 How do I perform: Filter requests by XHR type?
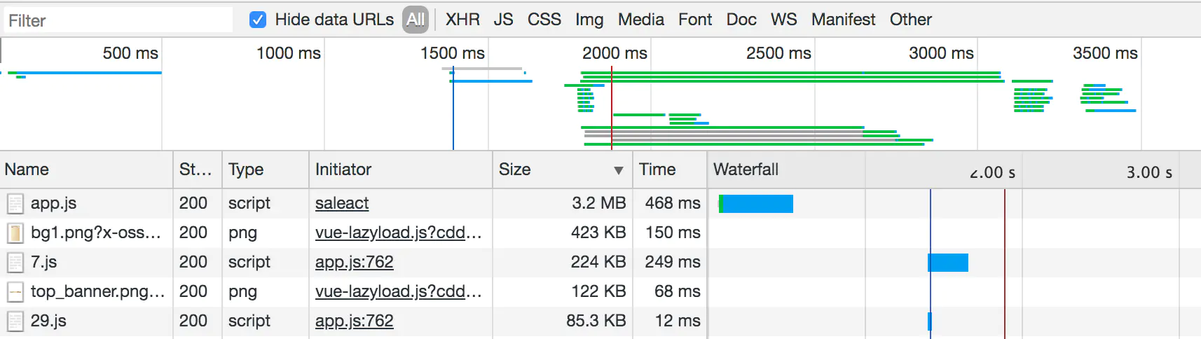click(462, 20)
